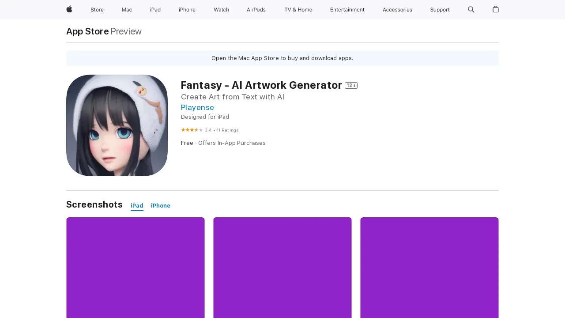
Task: Click the '3.4 • 11 Ratings' text
Action: click(222, 130)
